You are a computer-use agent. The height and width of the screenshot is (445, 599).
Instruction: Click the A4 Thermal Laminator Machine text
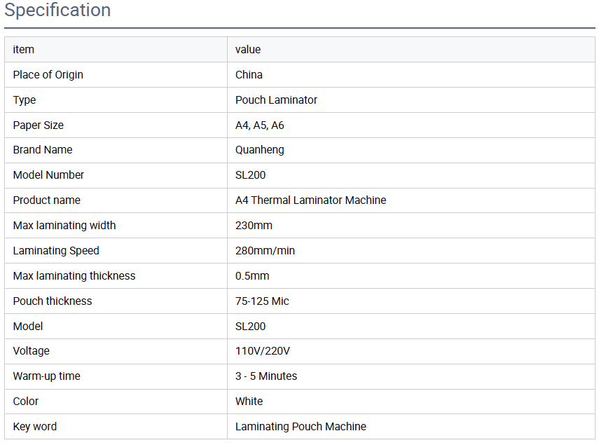tap(310, 200)
